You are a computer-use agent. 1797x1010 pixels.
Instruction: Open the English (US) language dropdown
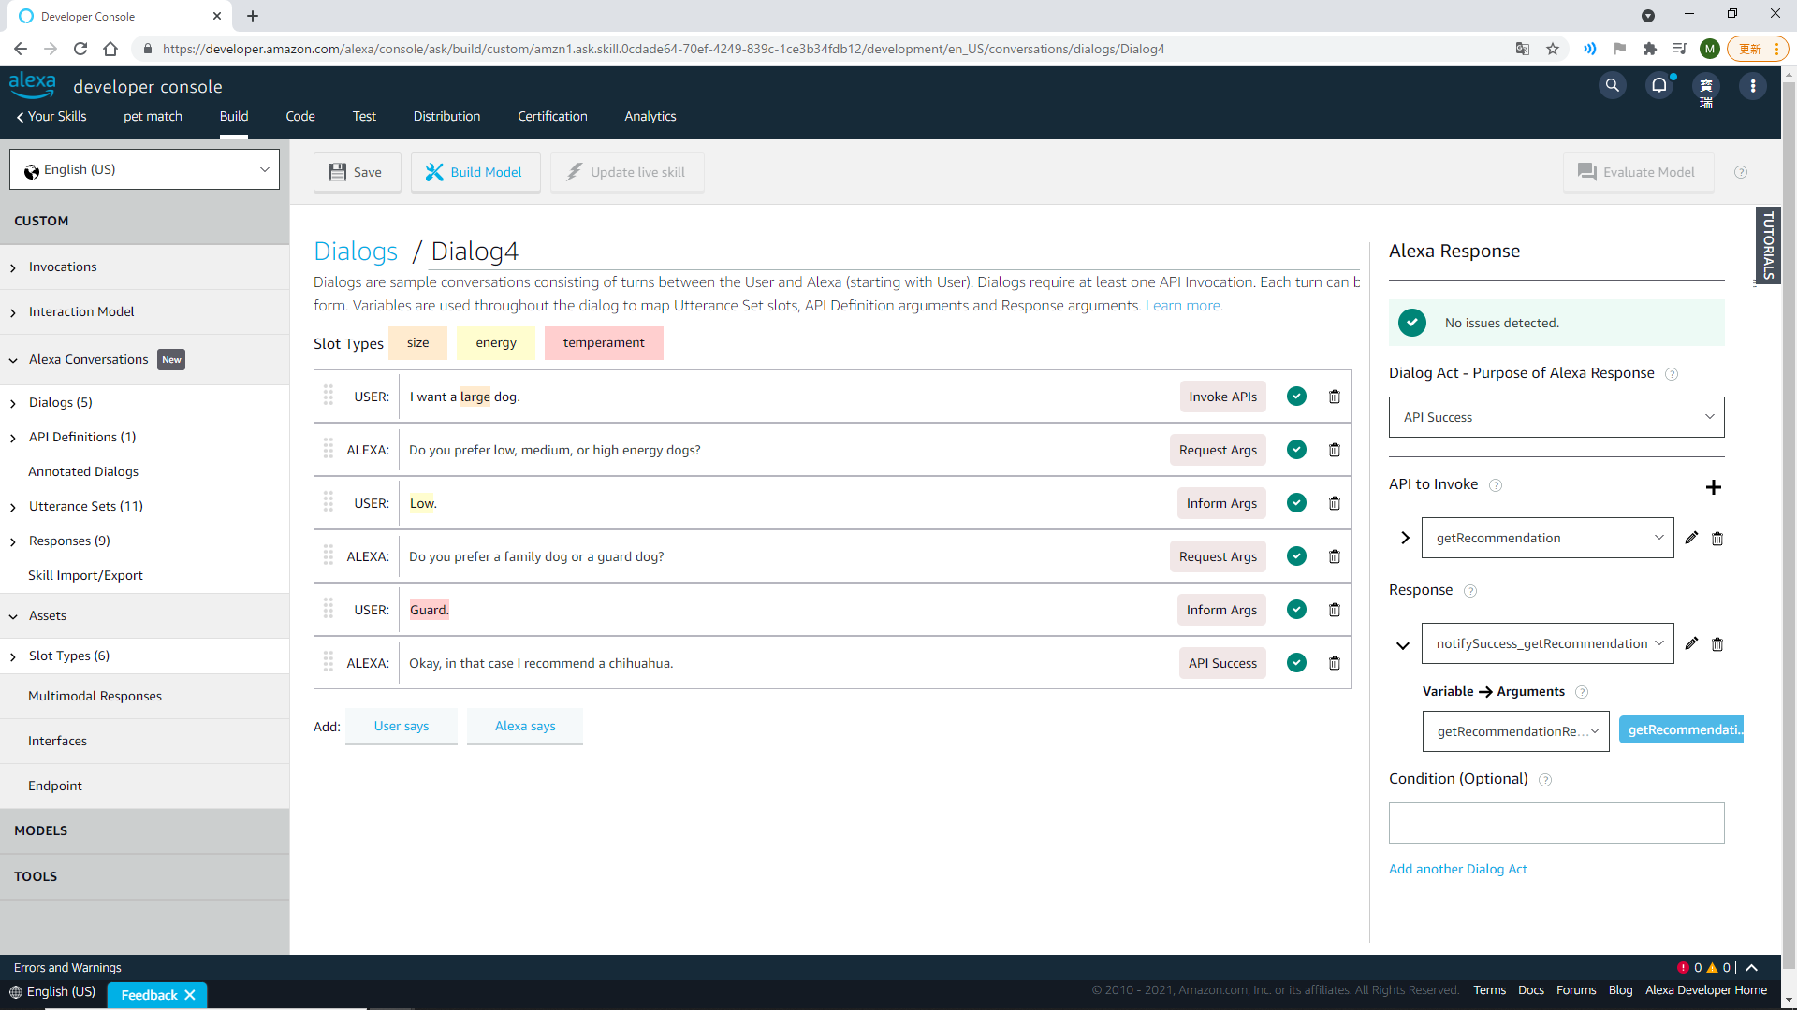click(x=145, y=169)
